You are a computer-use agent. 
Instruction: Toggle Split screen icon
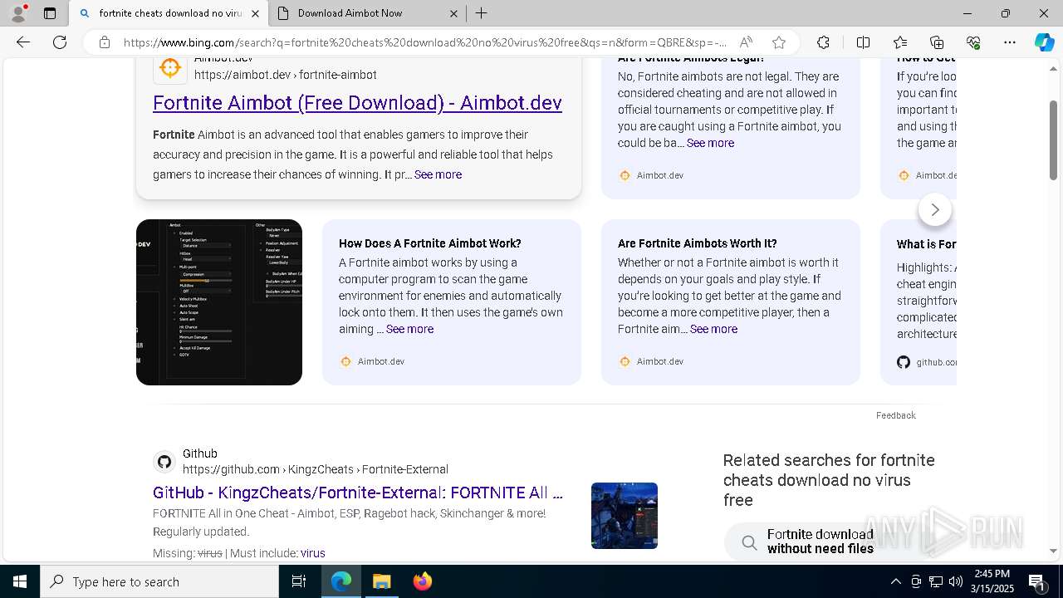coord(863,42)
